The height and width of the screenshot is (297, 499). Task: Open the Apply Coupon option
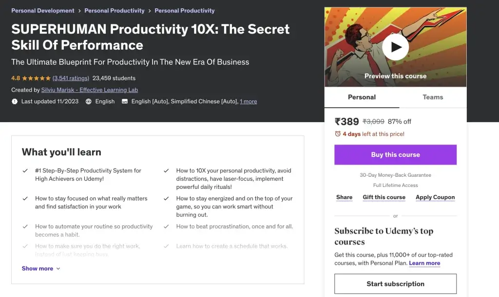pos(435,197)
